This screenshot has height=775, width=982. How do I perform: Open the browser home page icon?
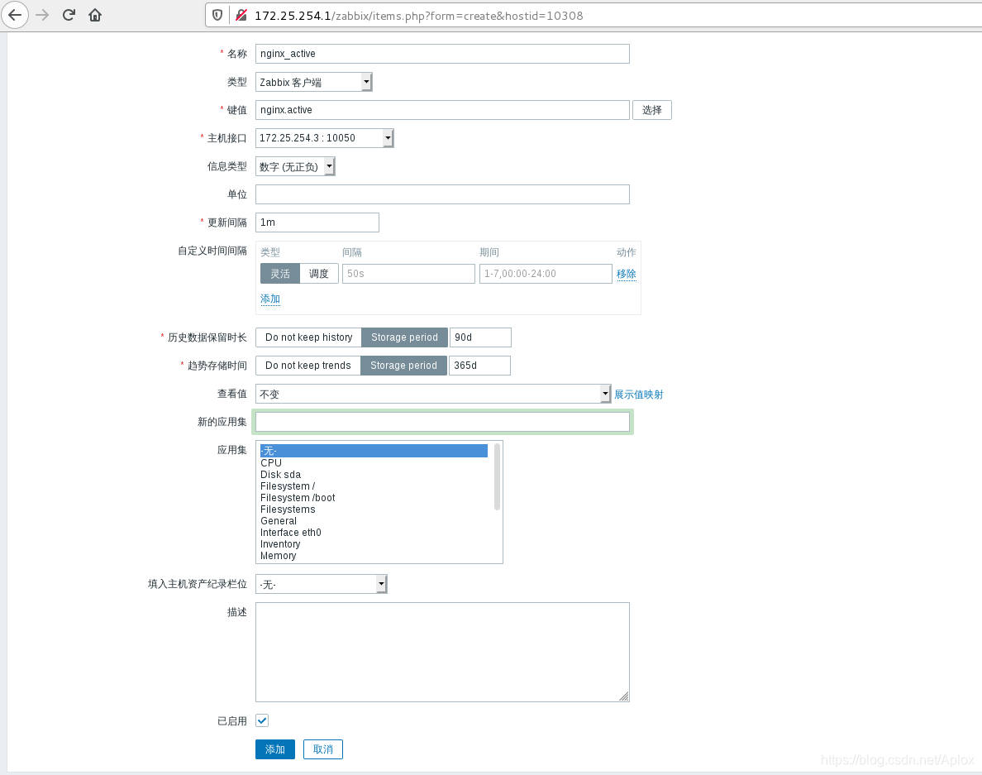[x=95, y=15]
